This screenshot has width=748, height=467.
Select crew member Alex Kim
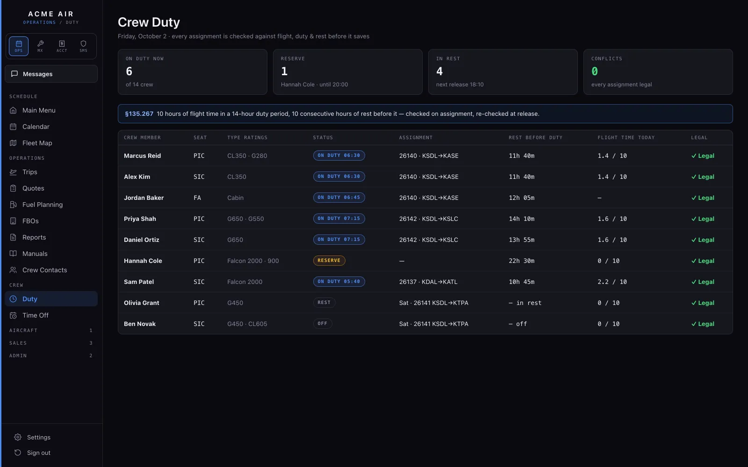coord(137,177)
